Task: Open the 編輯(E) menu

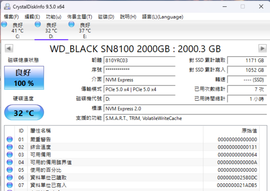Action: (x=32, y=17)
